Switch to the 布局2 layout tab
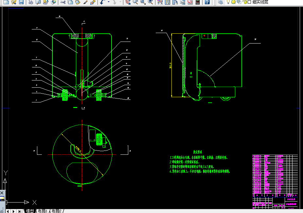Screen dimensions: 303x213 (x=56, y=211)
